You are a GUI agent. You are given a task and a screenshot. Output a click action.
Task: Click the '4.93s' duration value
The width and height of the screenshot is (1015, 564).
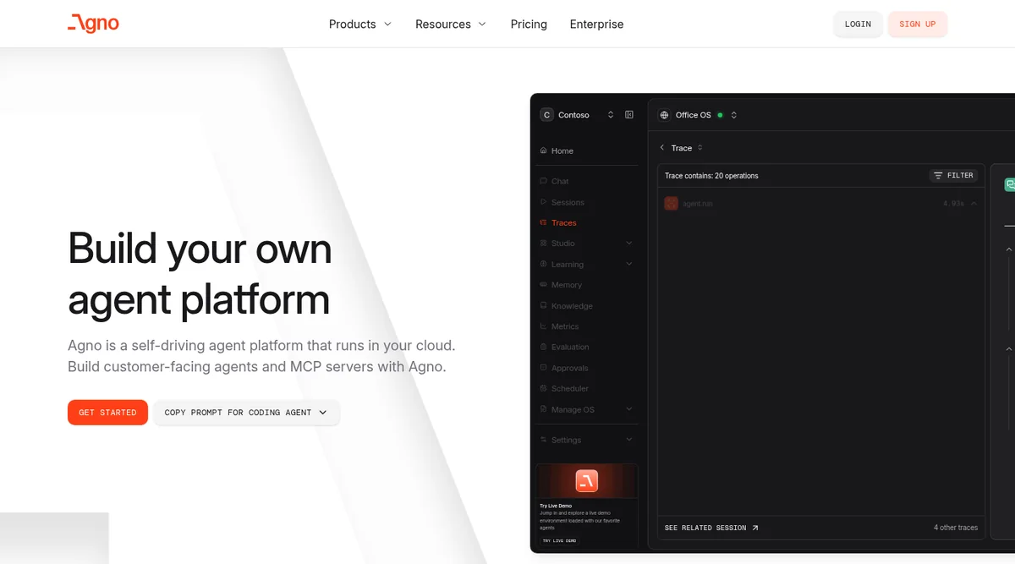(x=953, y=204)
